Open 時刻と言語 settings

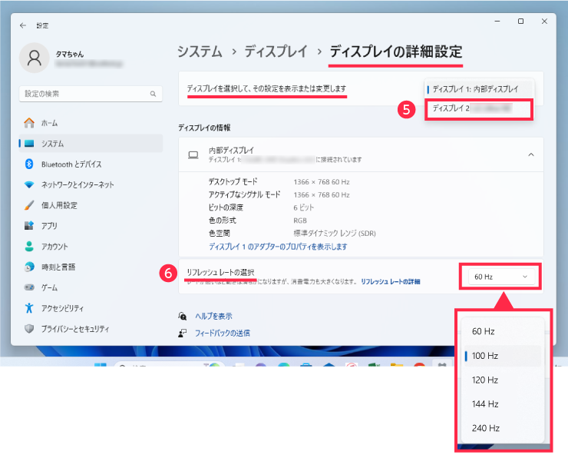pyautogui.click(x=58, y=267)
